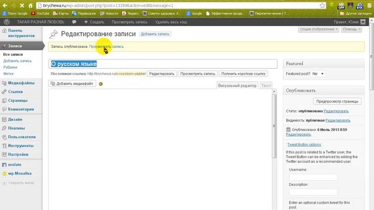The image size is (374, 210).
Task: Open the browser menu icon
Action: point(369,5)
